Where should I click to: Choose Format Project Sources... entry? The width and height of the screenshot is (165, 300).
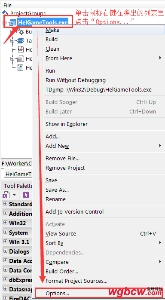click(x=76, y=281)
